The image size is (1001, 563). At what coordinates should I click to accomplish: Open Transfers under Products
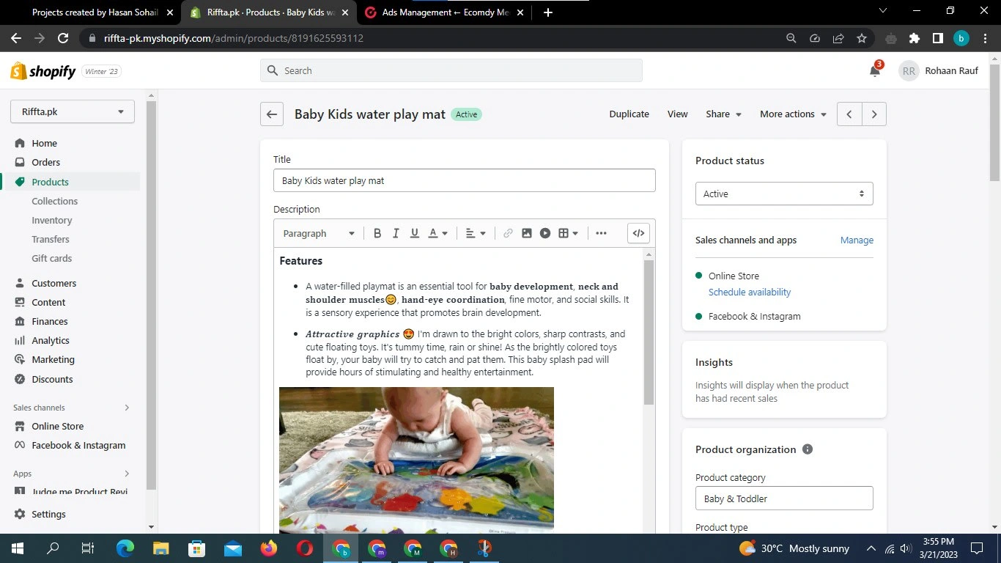pyautogui.click(x=51, y=239)
